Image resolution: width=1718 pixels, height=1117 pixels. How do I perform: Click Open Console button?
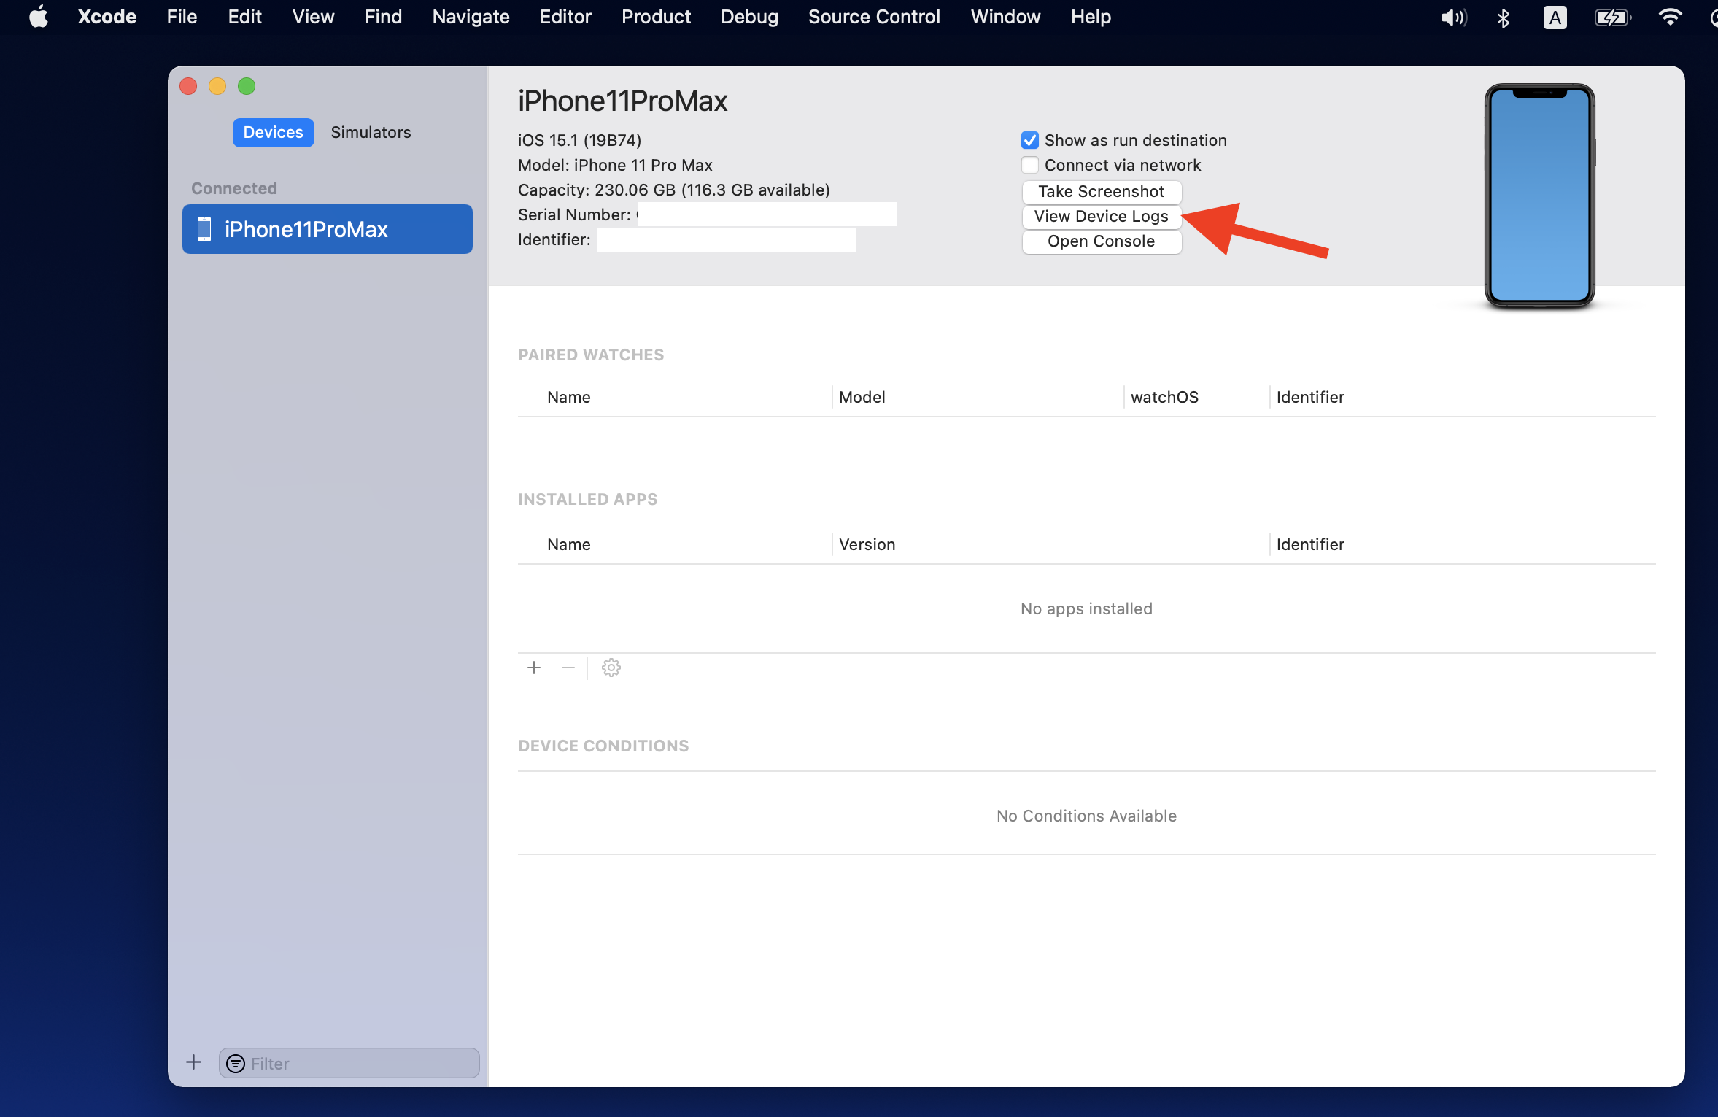[1101, 241]
